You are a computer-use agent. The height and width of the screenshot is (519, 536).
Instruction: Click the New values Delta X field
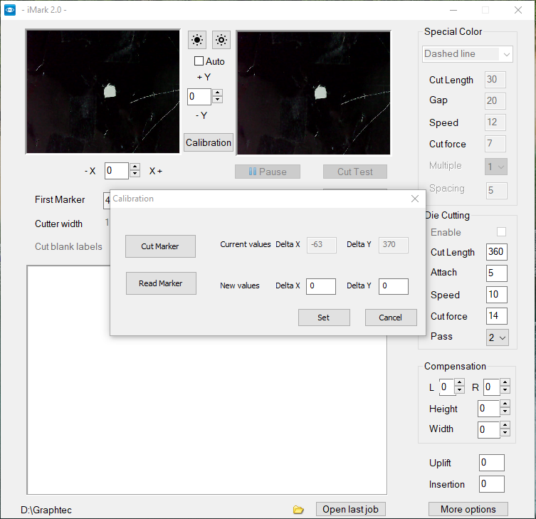[321, 286]
